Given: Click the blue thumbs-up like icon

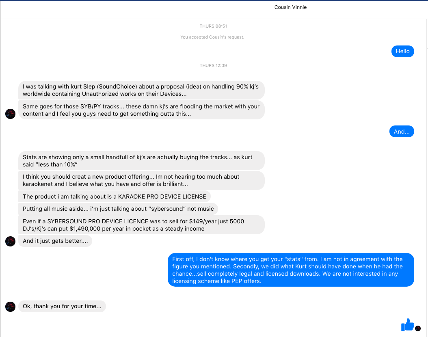Looking at the screenshot, I should pyautogui.click(x=407, y=324).
